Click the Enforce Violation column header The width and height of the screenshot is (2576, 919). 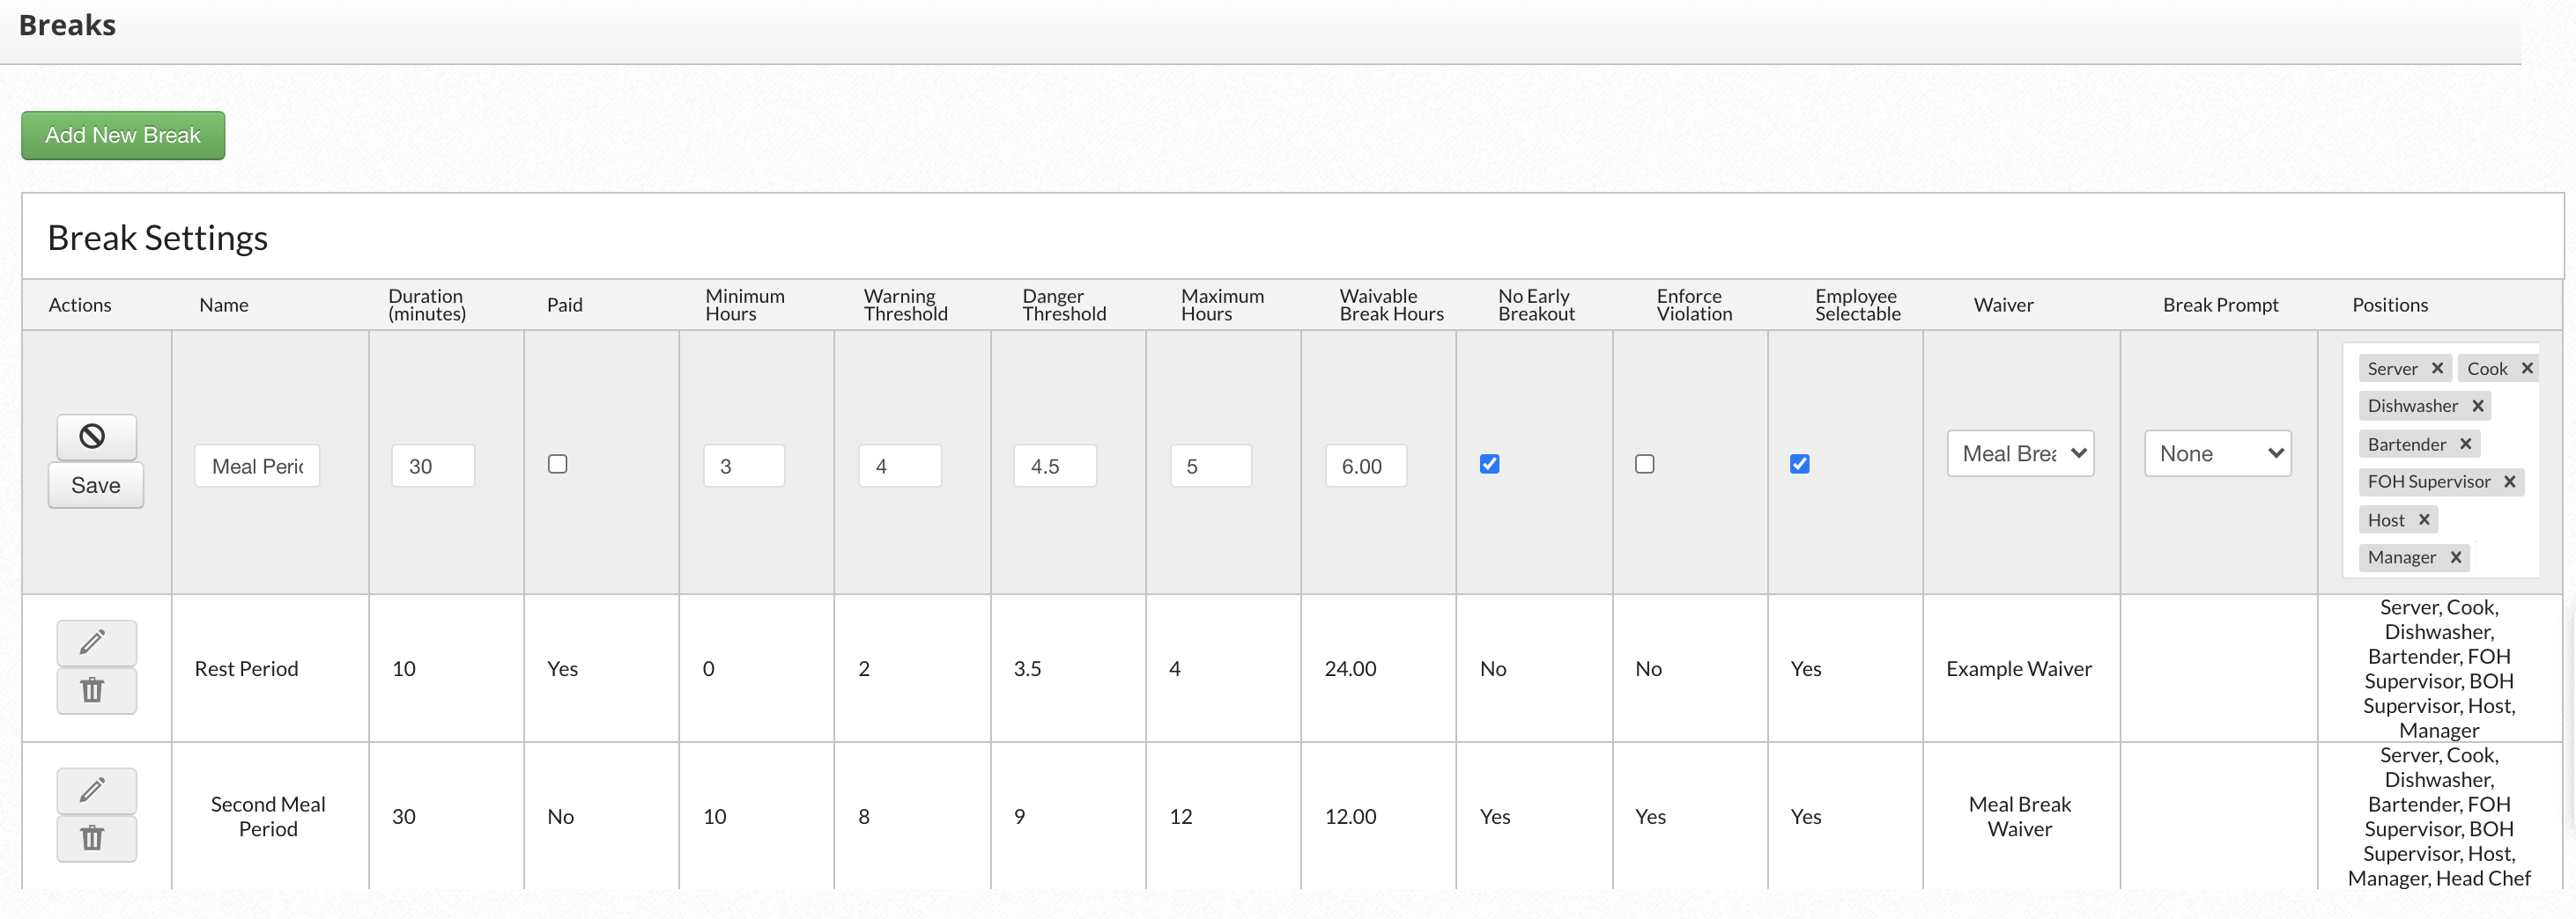coord(1694,305)
